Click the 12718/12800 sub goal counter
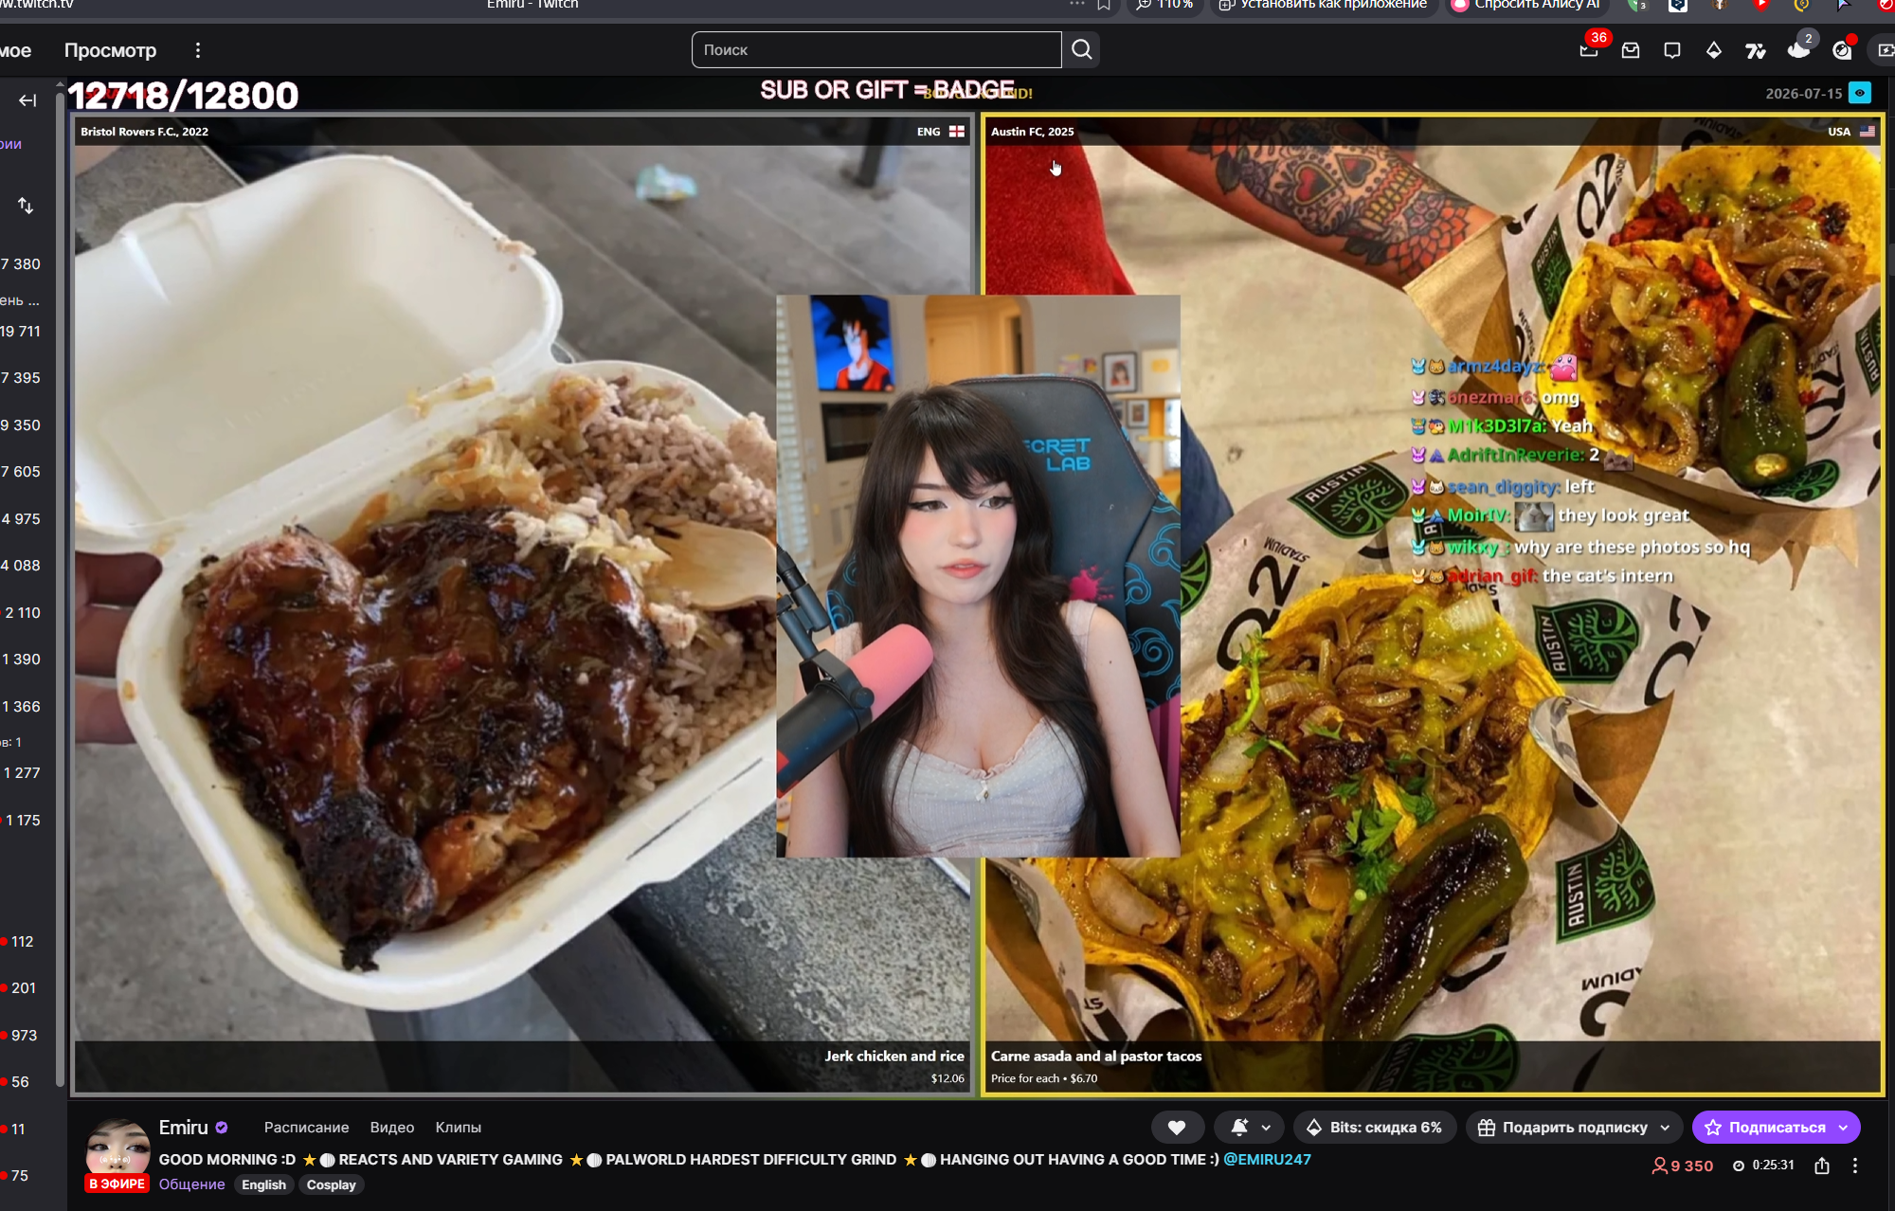Image resolution: width=1895 pixels, height=1211 pixels. pyautogui.click(x=184, y=95)
